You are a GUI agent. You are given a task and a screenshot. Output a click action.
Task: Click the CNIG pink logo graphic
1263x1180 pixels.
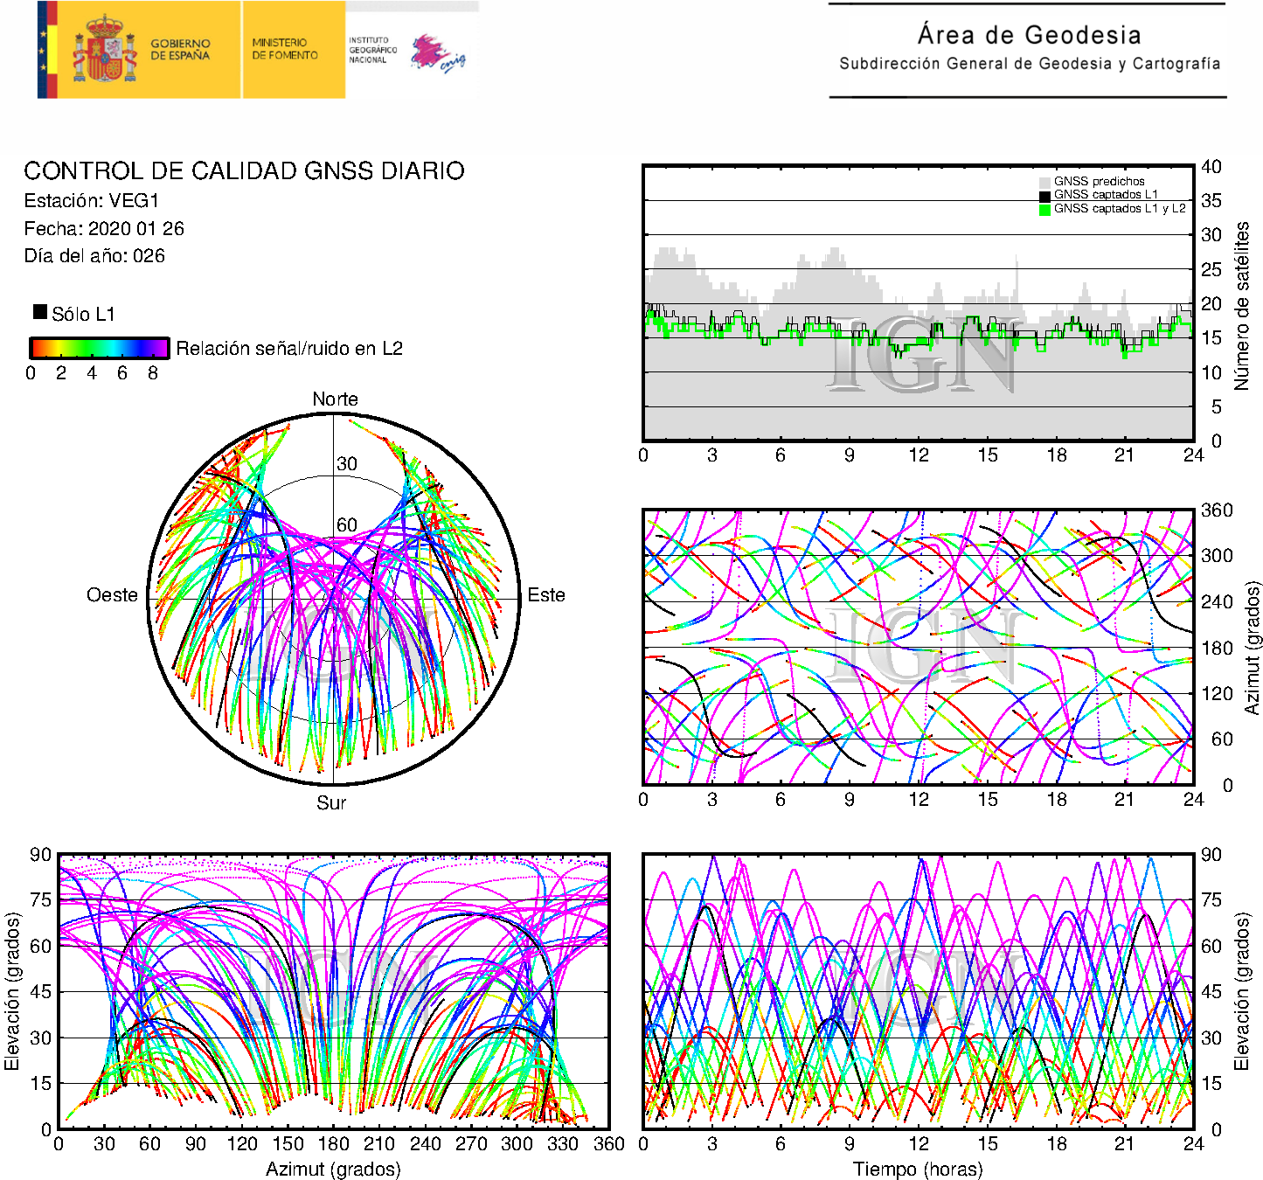click(x=438, y=53)
